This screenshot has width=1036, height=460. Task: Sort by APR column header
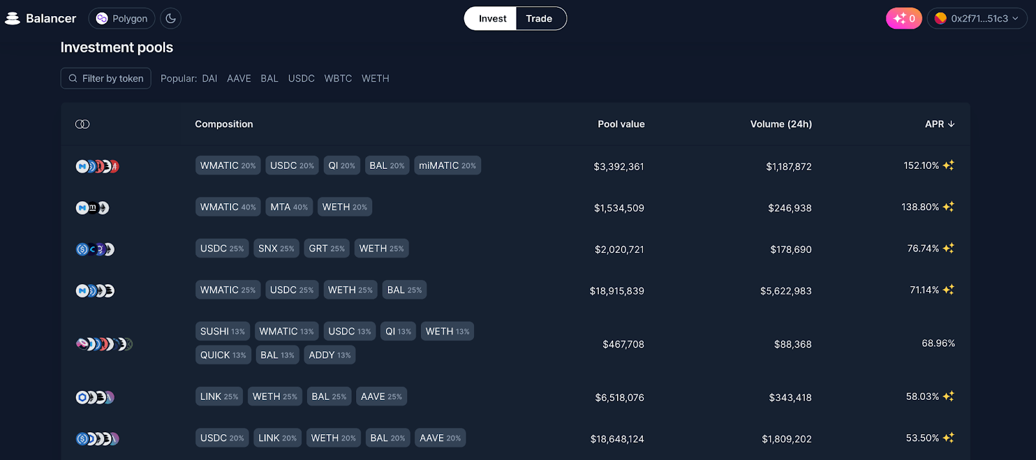[940, 124]
